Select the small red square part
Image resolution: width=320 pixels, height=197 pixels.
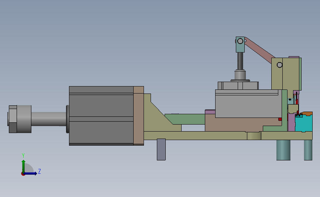[x=280, y=119]
